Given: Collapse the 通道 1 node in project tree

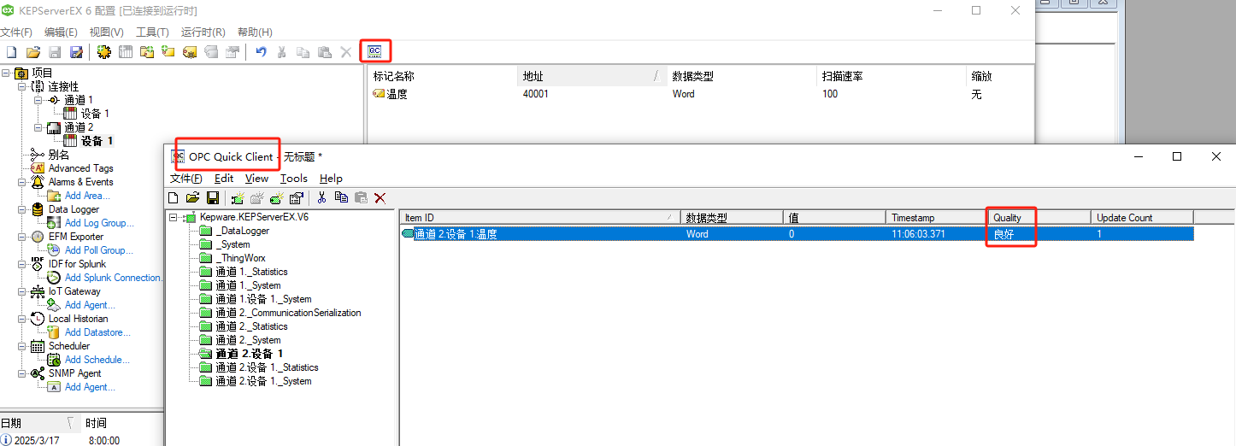Looking at the screenshot, I should click(38, 100).
